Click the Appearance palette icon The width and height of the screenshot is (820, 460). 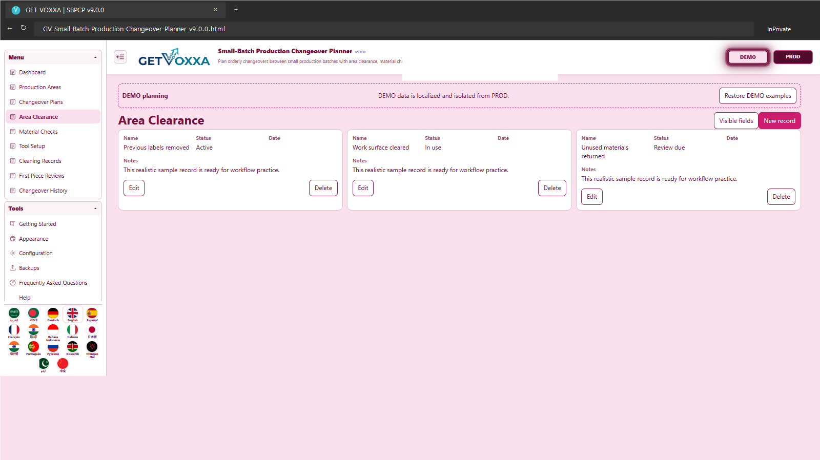pos(13,239)
